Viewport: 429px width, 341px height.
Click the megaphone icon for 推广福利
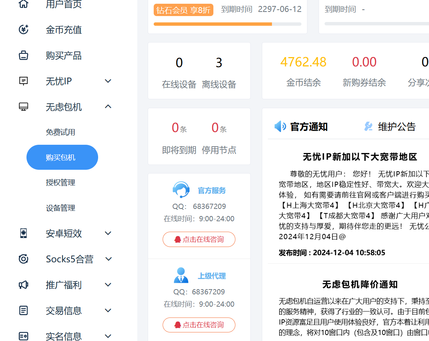click(24, 285)
